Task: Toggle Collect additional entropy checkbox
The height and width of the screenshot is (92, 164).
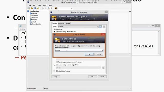Action: coord(54,71)
